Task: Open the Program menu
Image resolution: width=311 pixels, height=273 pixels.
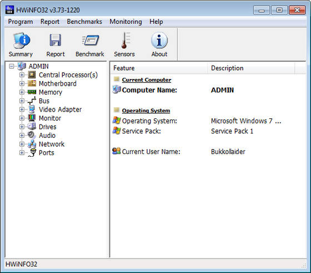Action: [21, 22]
